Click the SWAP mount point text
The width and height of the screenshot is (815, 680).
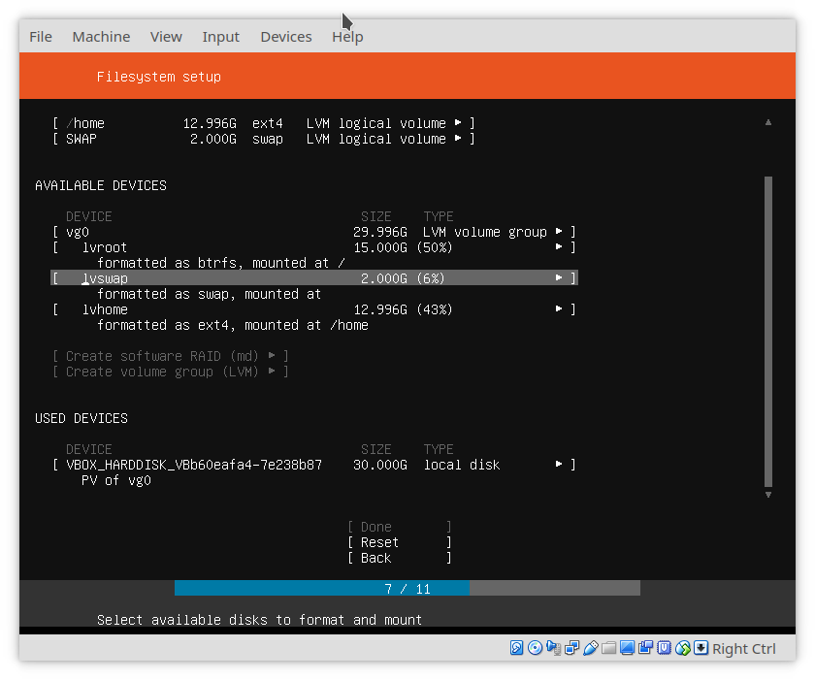click(81, 140)
